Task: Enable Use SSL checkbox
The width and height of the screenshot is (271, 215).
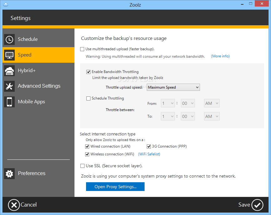Action: point(82,166)
